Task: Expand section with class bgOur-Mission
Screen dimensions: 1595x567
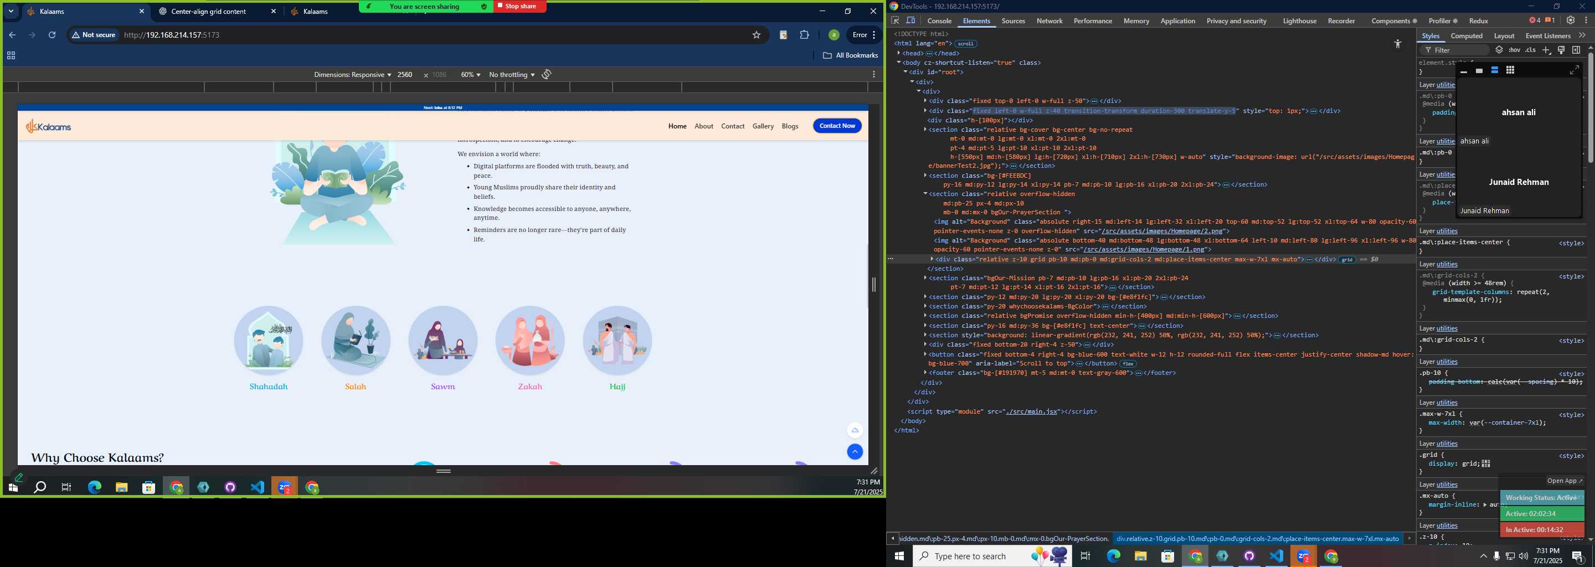Action: pyautogui.click(x=925, y=278)
